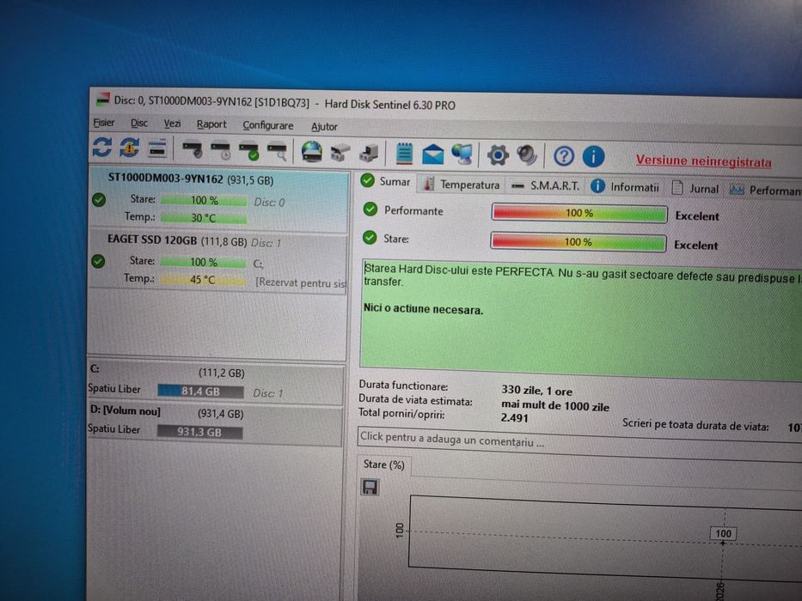Click the floppy save icon above graph

(370, 487)
